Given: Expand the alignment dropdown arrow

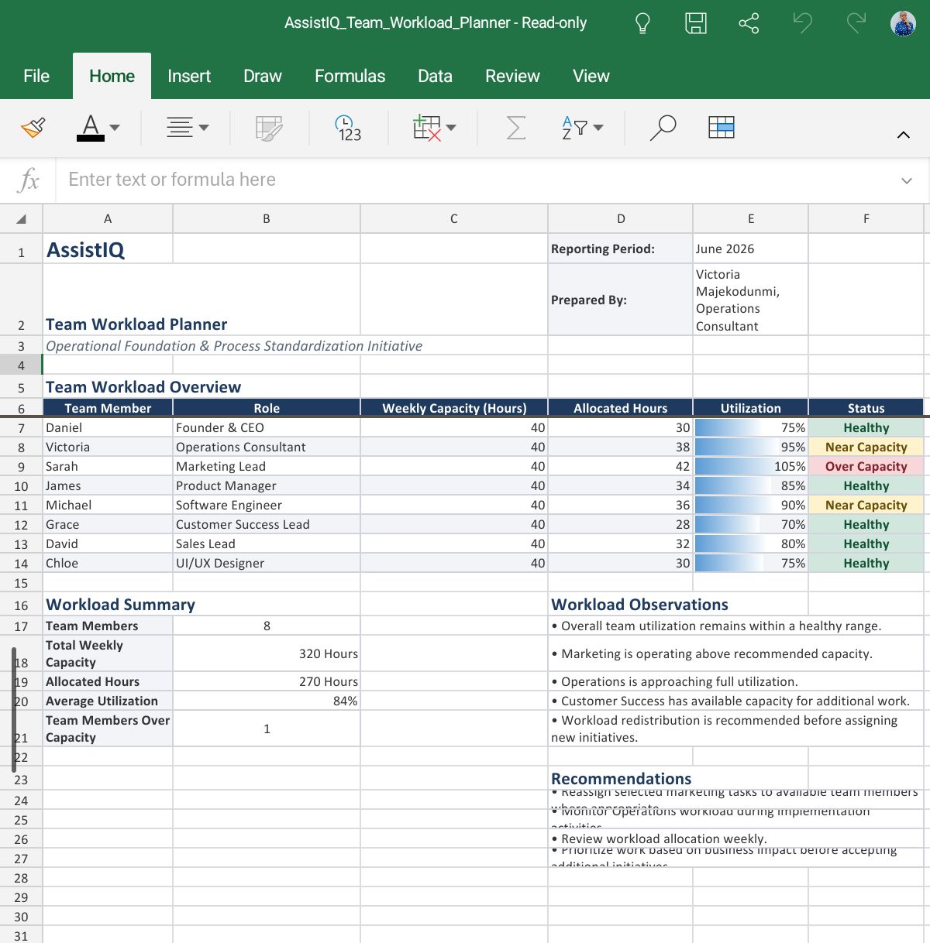Looking at the screenshot, I should (x=204, y=128).
